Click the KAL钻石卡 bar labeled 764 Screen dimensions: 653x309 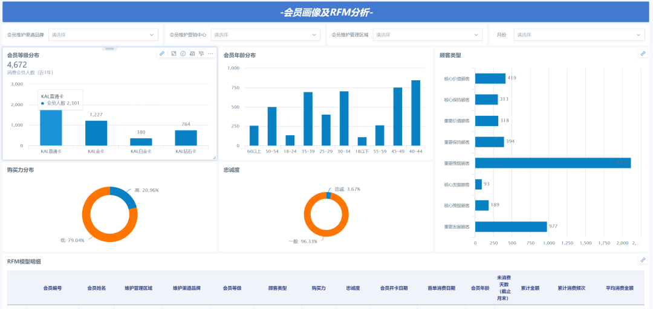click(186, 138)
